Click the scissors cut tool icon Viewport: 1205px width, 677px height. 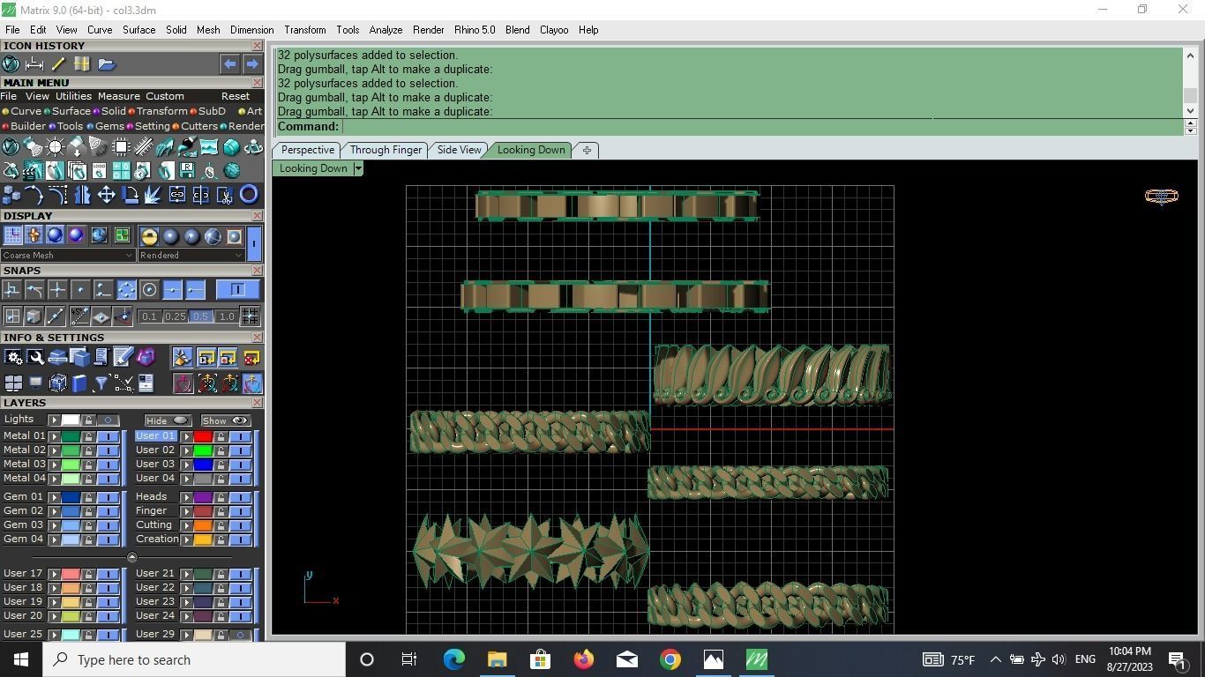click(x=225, y=195)
